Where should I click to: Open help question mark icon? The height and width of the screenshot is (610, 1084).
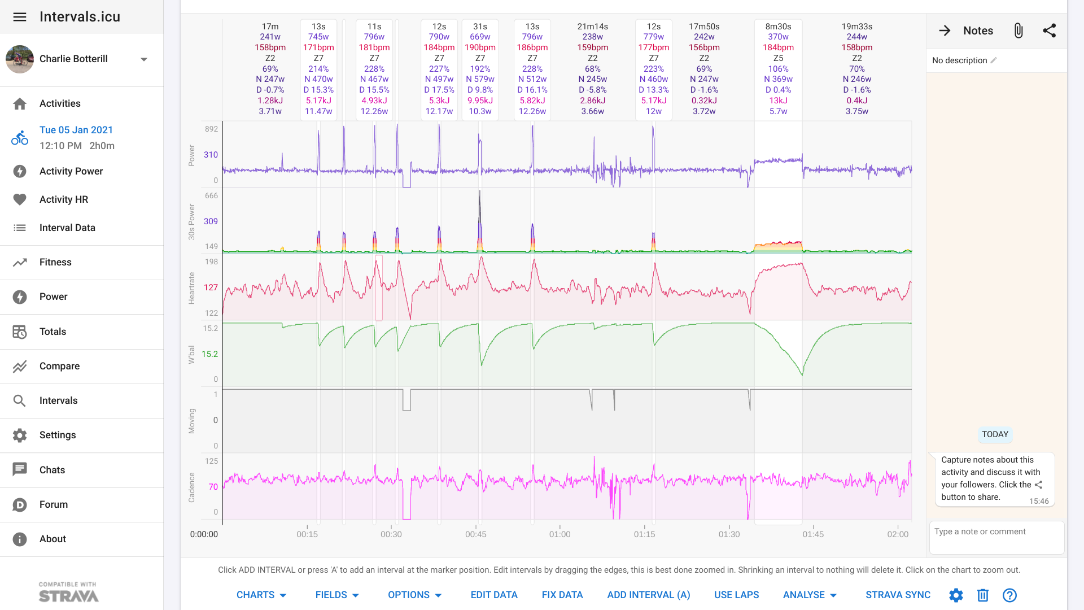pos(1009,595)
